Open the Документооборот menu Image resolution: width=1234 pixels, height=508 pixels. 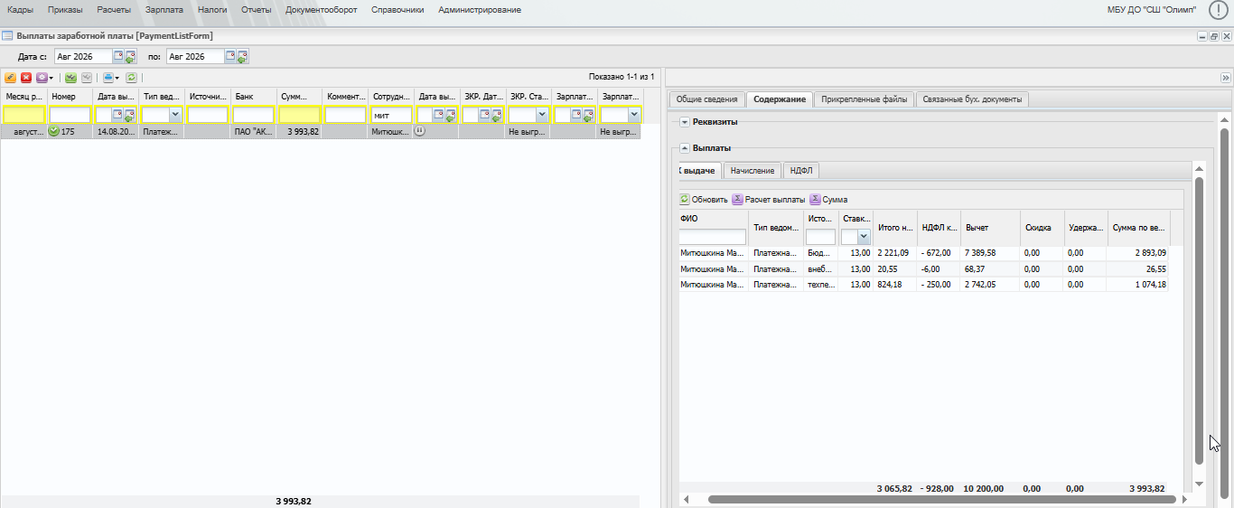321,10
